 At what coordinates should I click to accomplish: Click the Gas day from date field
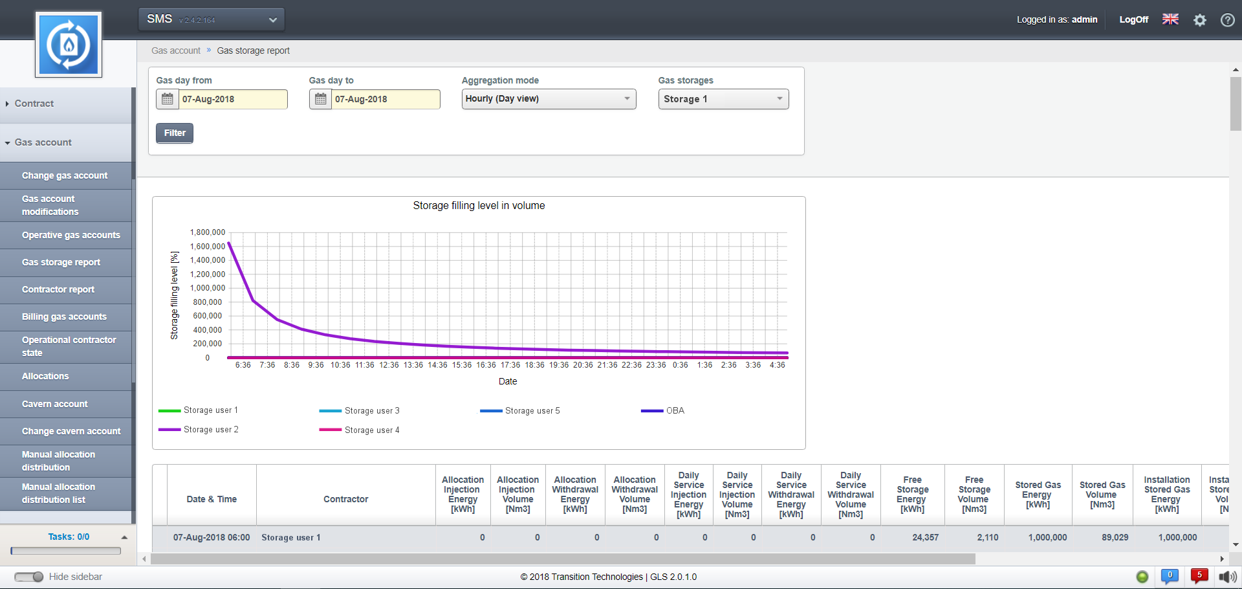tap(233, 99)
